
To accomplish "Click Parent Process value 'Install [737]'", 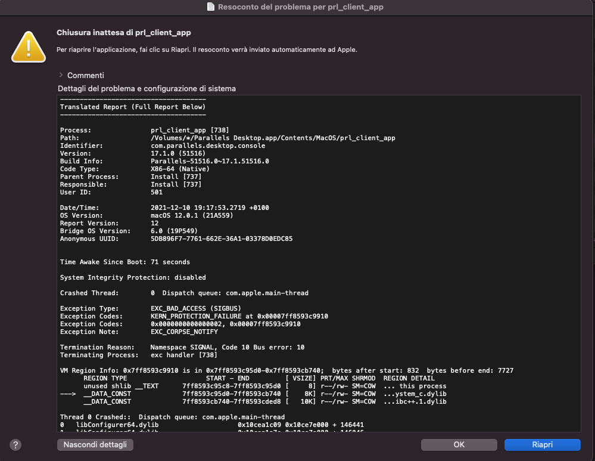I will (176, 177).
